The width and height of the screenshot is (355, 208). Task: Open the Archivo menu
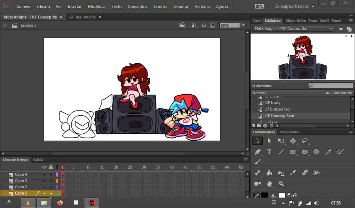click(23, 7)
